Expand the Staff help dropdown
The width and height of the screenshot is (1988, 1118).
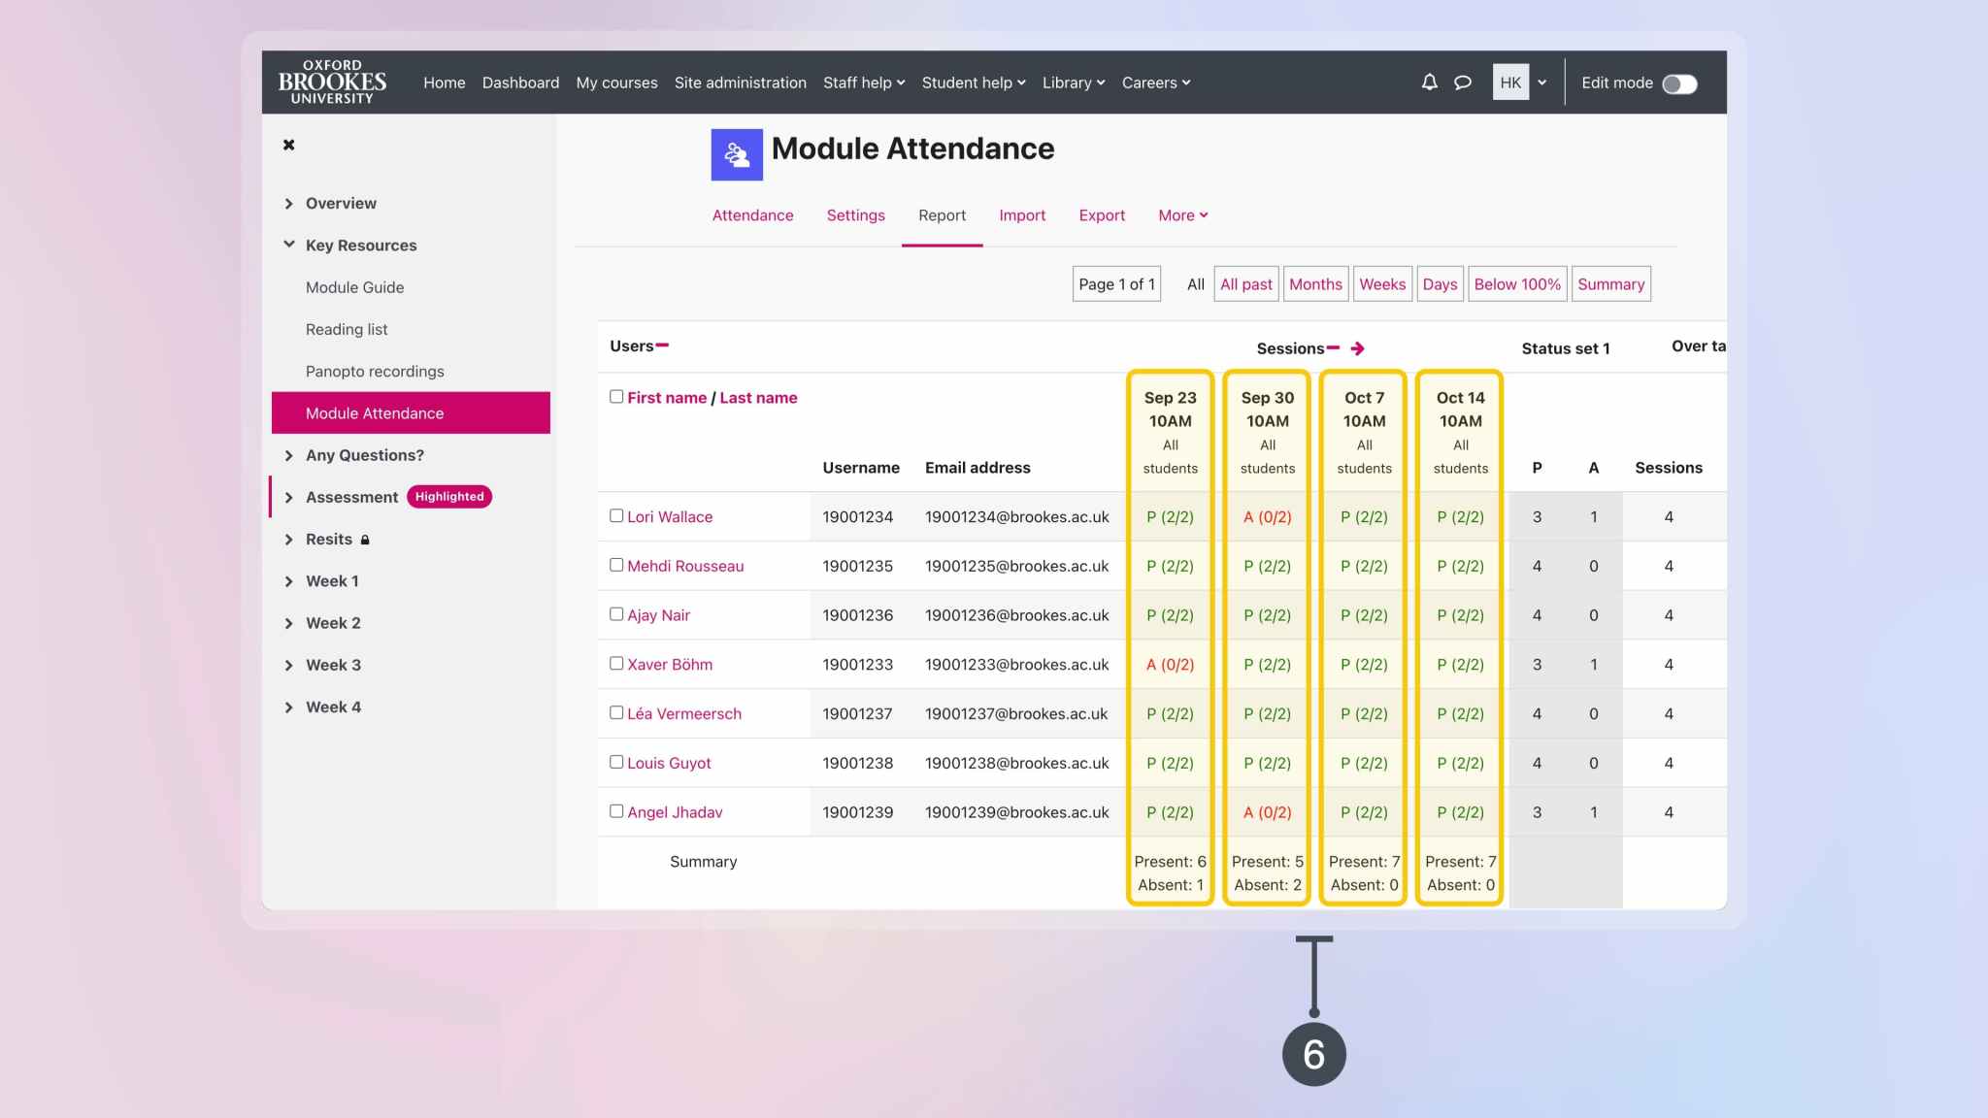[862, 82]
